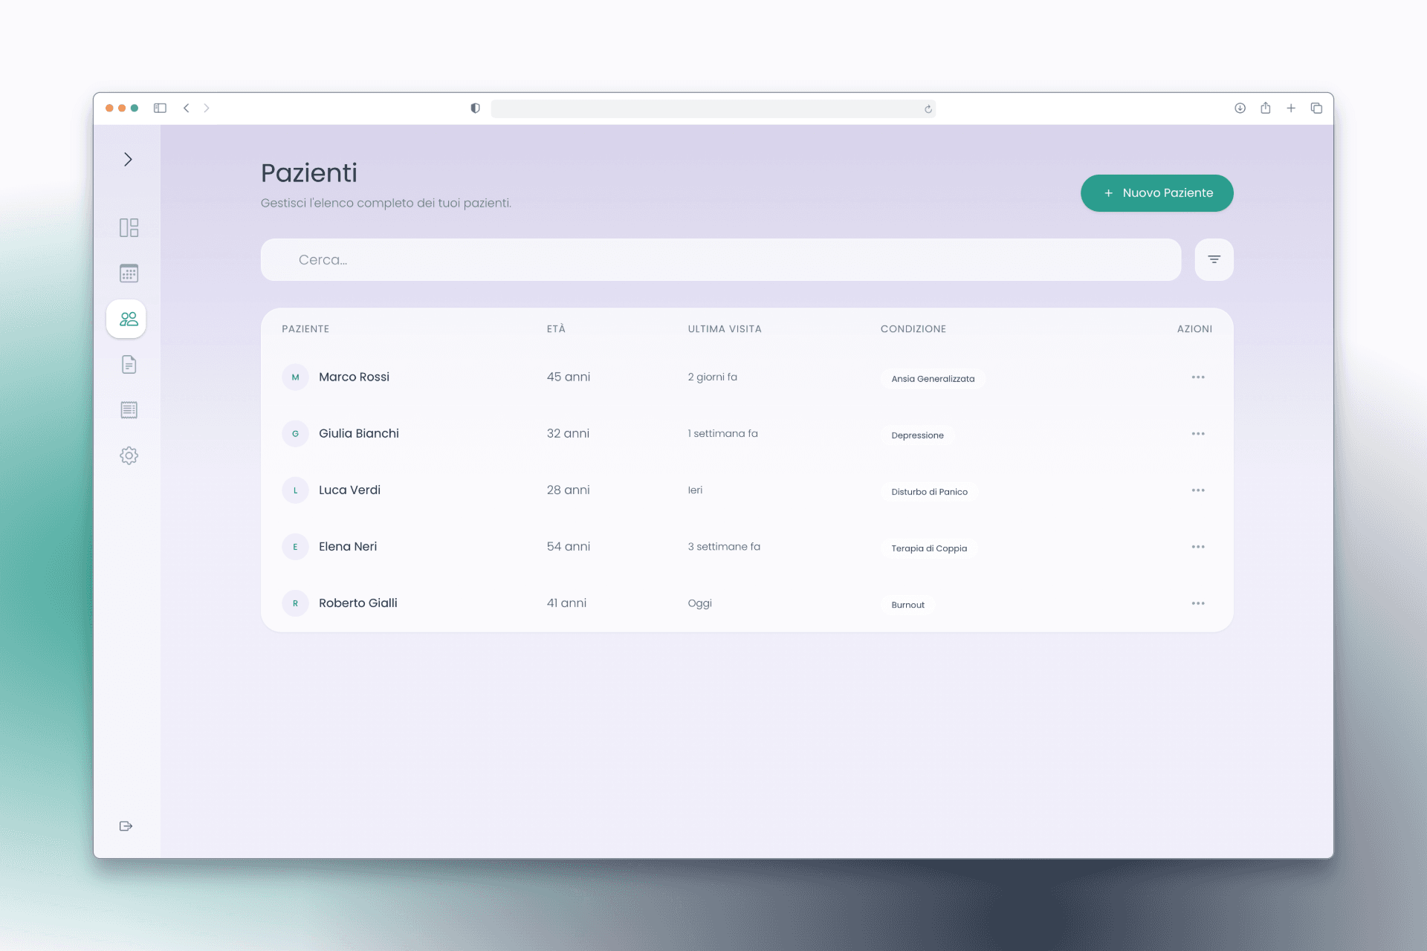The image size is (1427, 951).
Task: Select patient name Giulia Bianchi
Action: [x=359, y=433]
